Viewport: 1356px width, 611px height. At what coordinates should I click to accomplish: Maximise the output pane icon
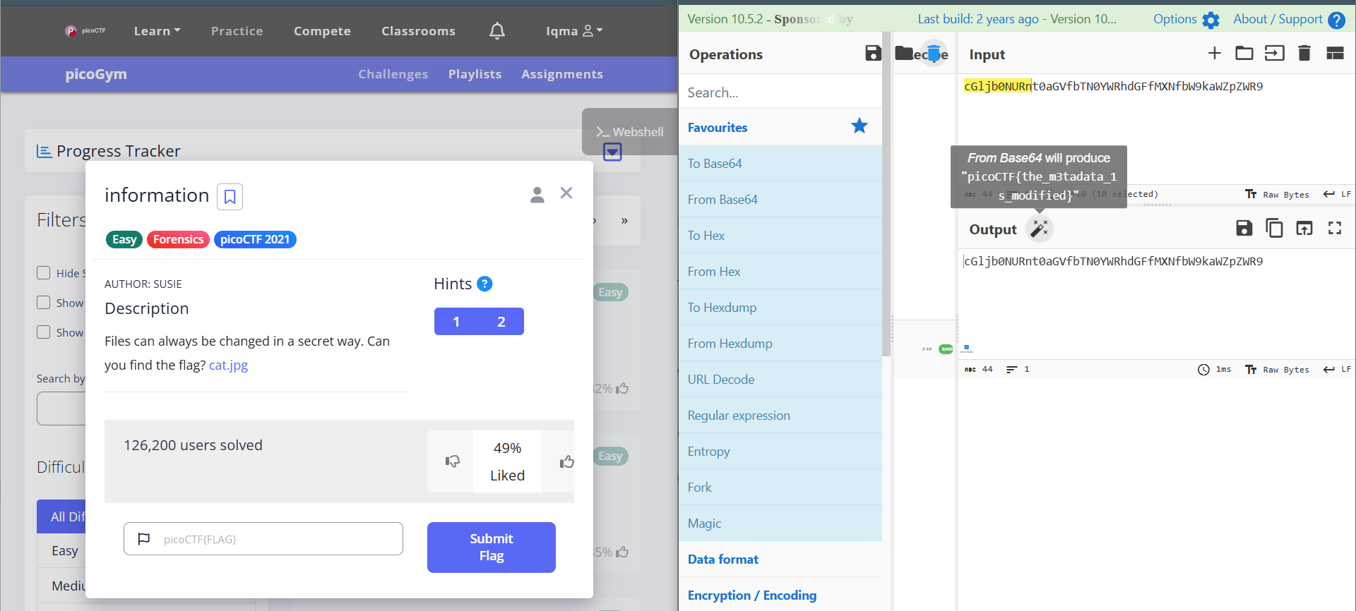point(1334,228)
